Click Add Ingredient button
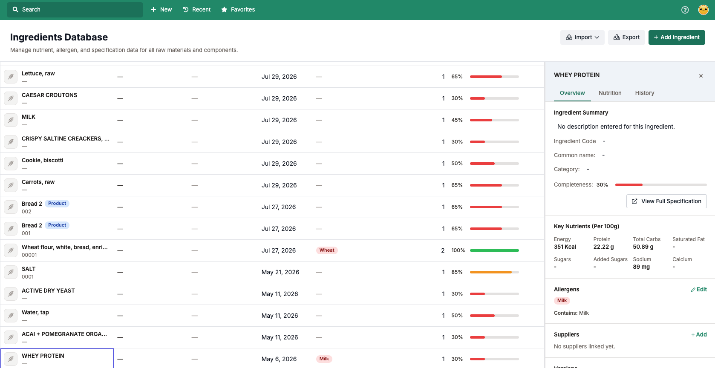Screen dimensions: 715x368 (677, 37)
